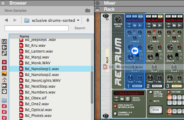The width and height of the screenshot is (184, 120).
Task: Select pattern 2 button
Action: [x=174, y=98]
